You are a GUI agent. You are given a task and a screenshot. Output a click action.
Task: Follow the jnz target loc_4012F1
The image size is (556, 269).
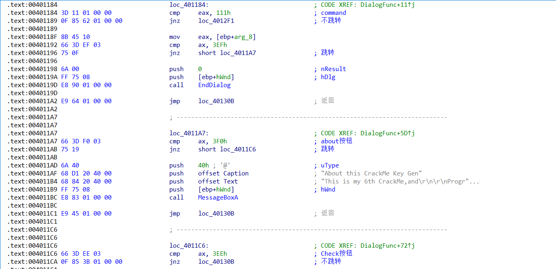tap(216, 21)
